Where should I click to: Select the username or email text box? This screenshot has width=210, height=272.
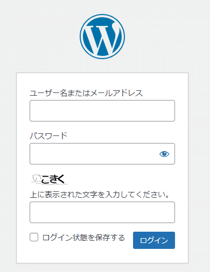click(x=102, y=111)
